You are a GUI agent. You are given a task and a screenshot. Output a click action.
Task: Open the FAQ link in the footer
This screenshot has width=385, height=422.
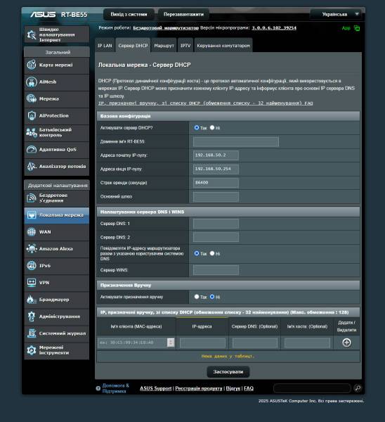(249, 388)
